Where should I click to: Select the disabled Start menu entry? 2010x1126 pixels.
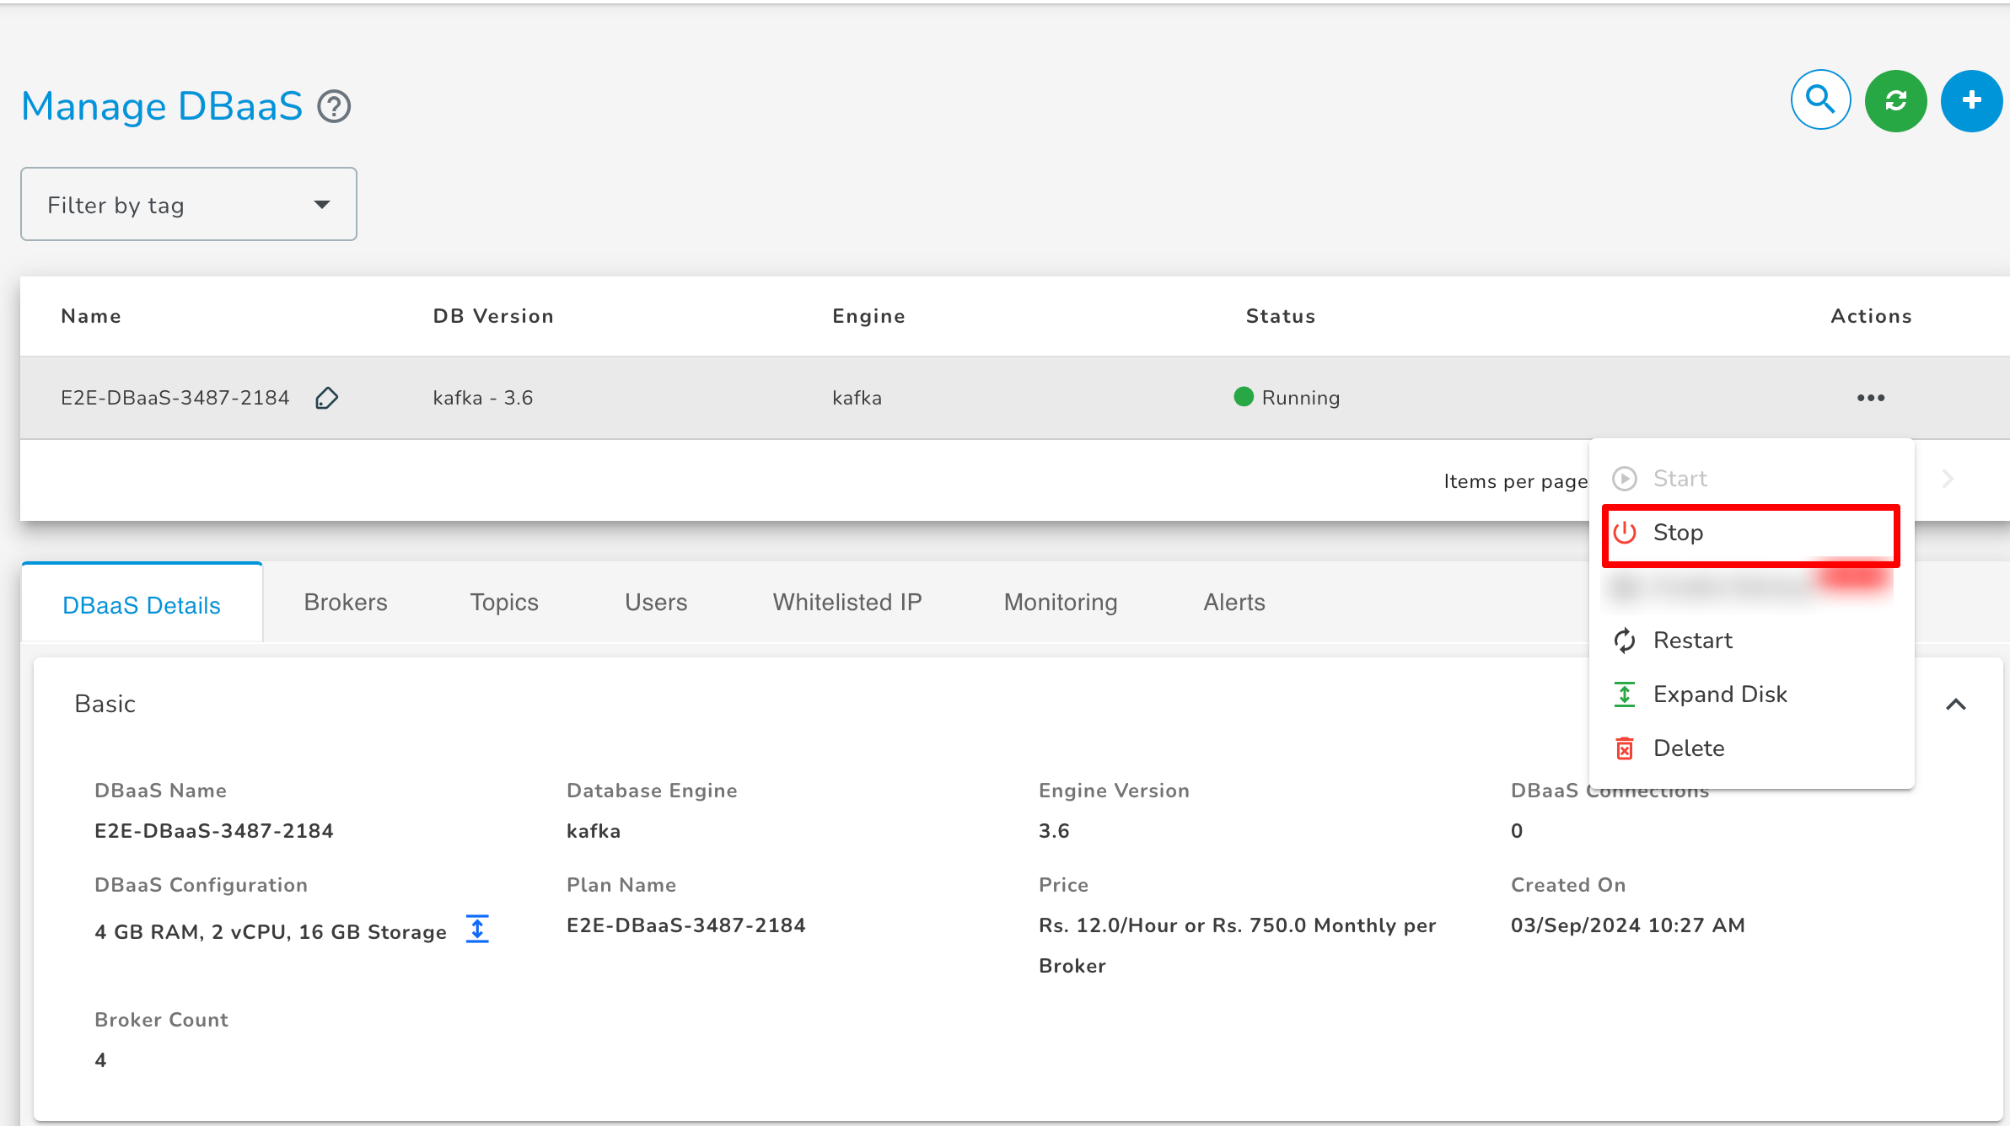point(1750,479)
